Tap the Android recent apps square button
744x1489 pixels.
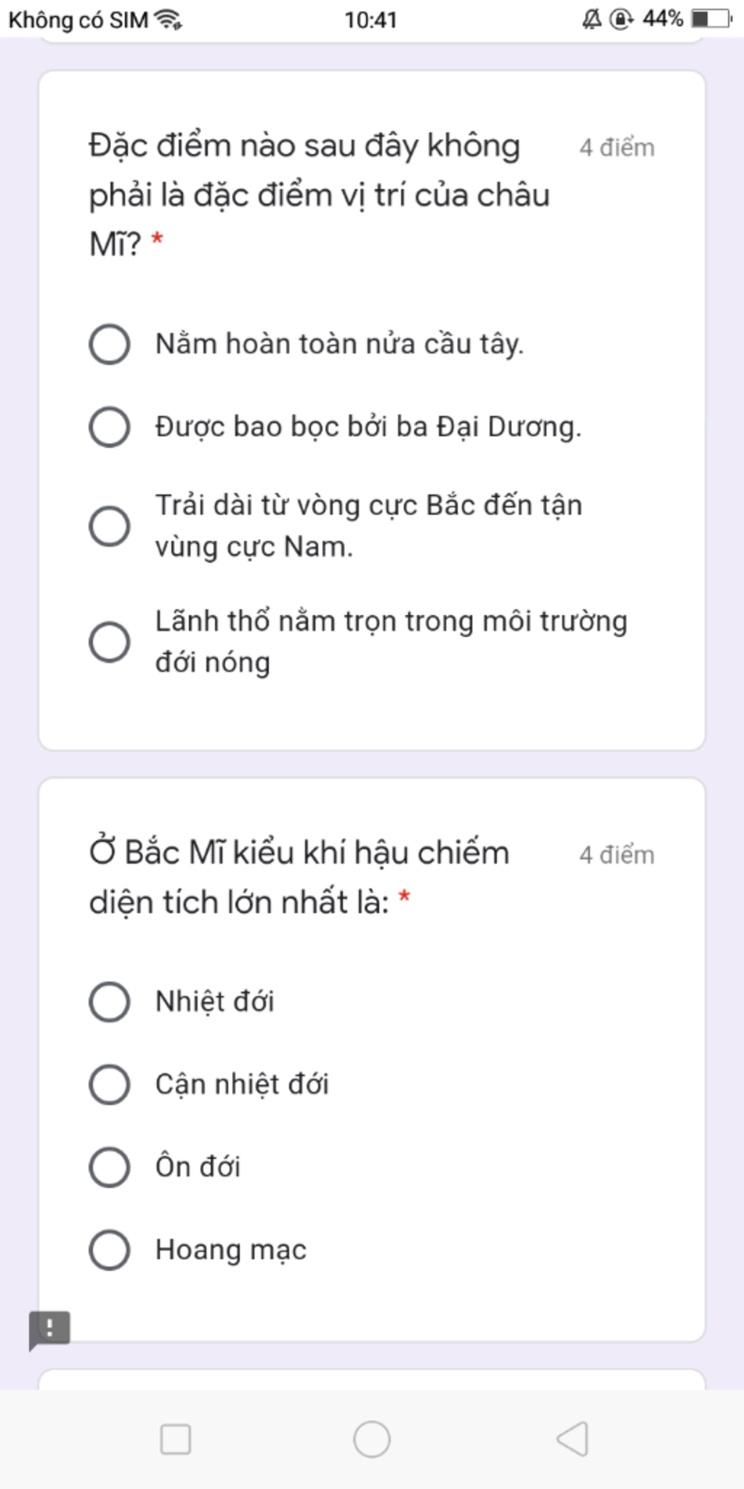point(175,1439)
